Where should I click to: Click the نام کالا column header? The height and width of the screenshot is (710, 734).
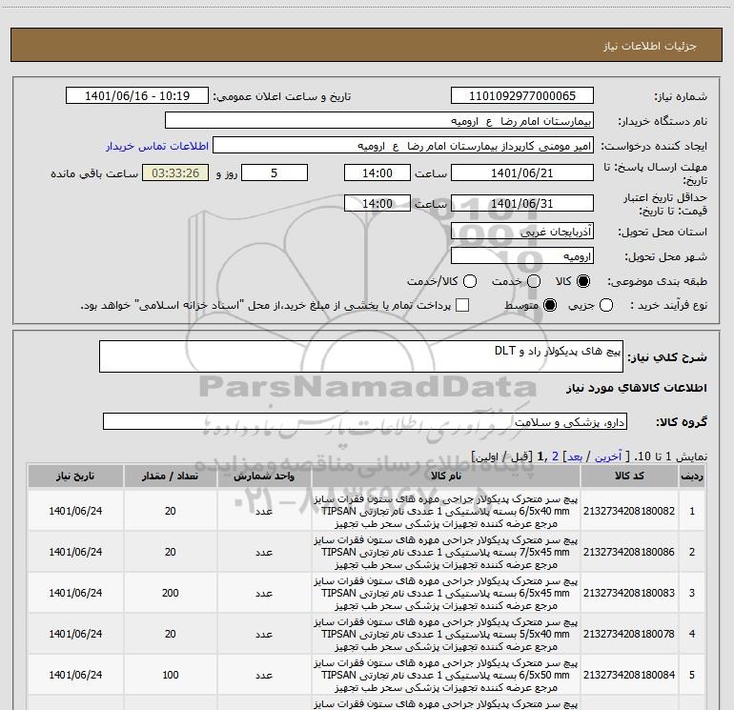[446, 476]
